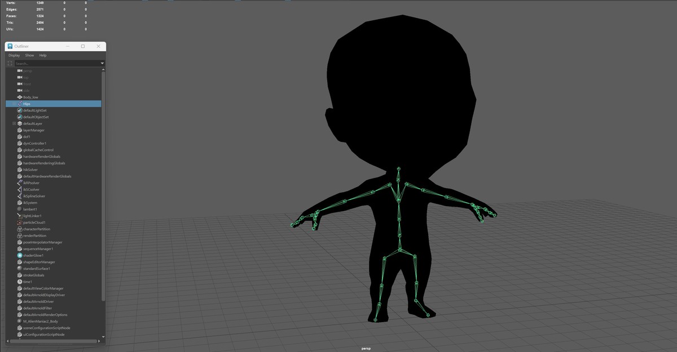Open the Display menu in Outliner
Viewport: 677px width, 352px height.
[x=14, y=55]
